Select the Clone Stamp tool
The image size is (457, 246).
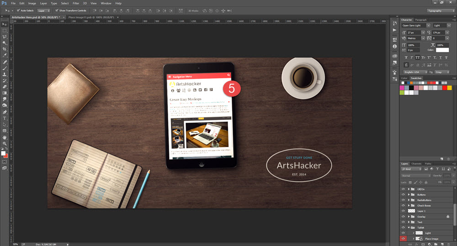coord(5,74)
